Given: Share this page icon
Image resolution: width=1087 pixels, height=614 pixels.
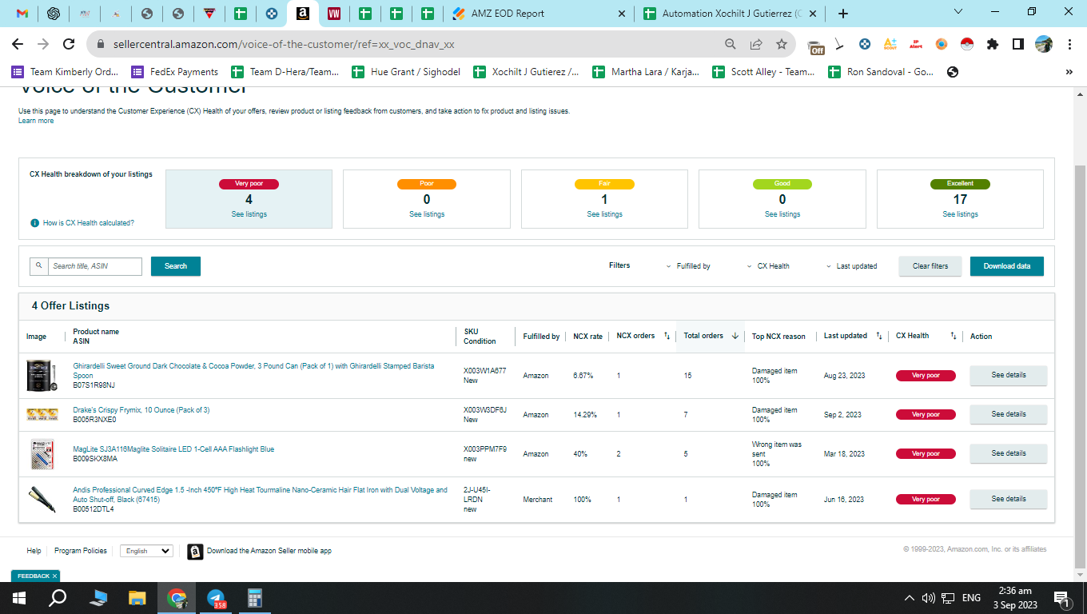Looking at the screenshot, I should 756,44.
